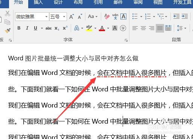
Task: Click the Copy icon
Action: coord(7,22)
